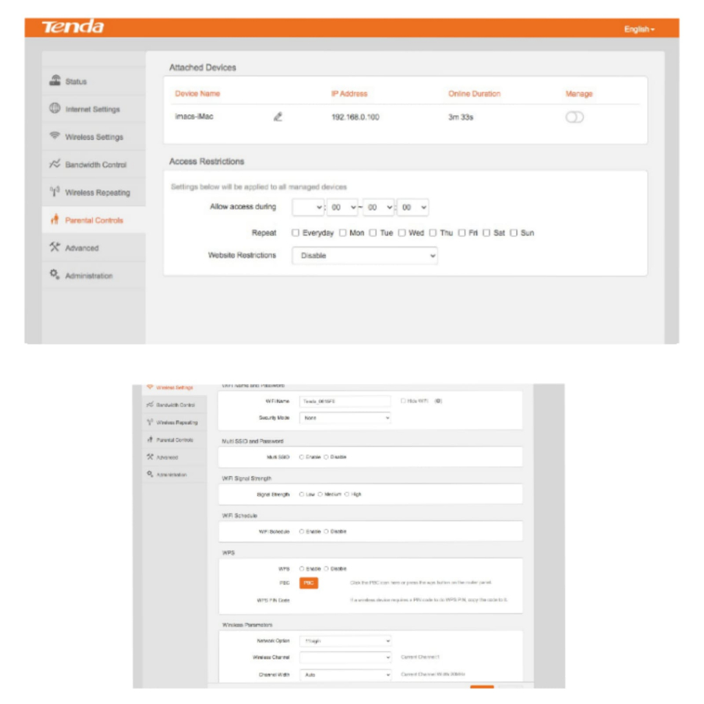Click the Advanced tools icon in the upper sidebar
This screenshot has width=704, height=704.
[55, 247]
